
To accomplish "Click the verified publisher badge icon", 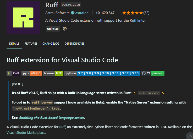I will point(73,13).
